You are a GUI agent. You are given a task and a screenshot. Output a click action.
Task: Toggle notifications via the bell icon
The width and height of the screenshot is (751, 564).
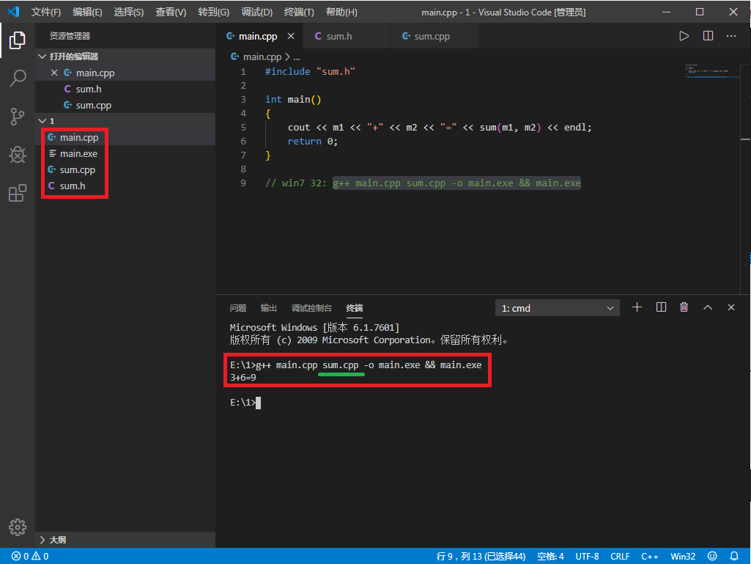pyautogui.click(x=735, y=556)
